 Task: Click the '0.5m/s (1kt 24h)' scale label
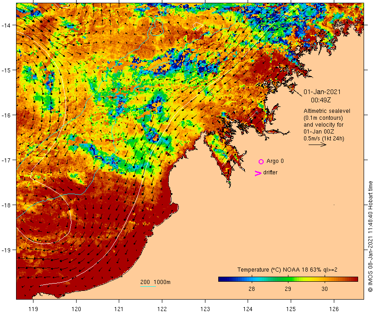tap(324, 139)
